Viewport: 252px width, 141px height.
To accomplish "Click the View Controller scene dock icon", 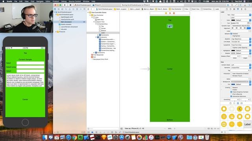I will pyautogui.click(x=166, y=13).
